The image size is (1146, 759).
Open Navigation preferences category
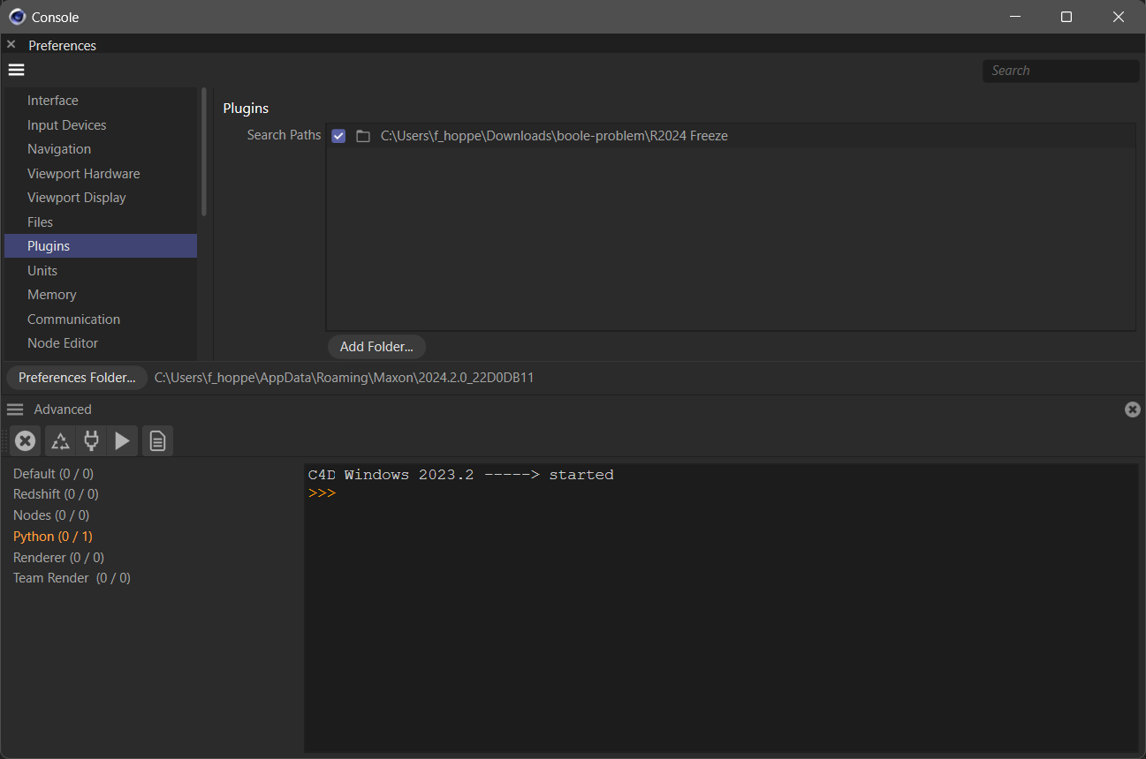click(x=101, y=149)
